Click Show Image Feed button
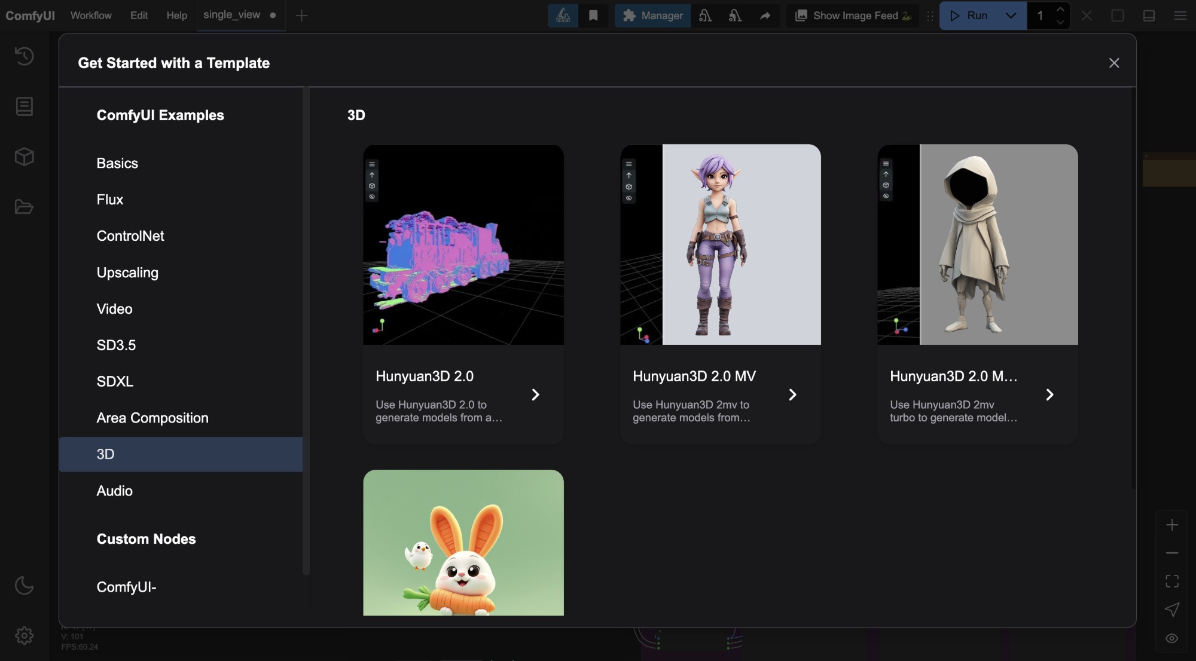The image size is (1196, 661). tap(853, 16)
